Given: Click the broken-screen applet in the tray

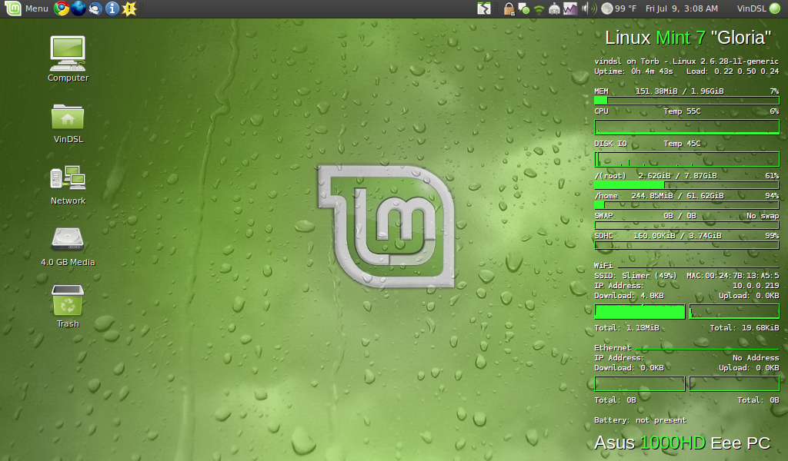Looking at the screenshot, I should (485, 9).
